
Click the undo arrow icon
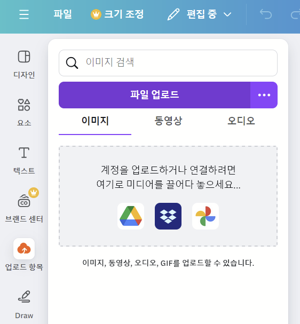point(266,14)
